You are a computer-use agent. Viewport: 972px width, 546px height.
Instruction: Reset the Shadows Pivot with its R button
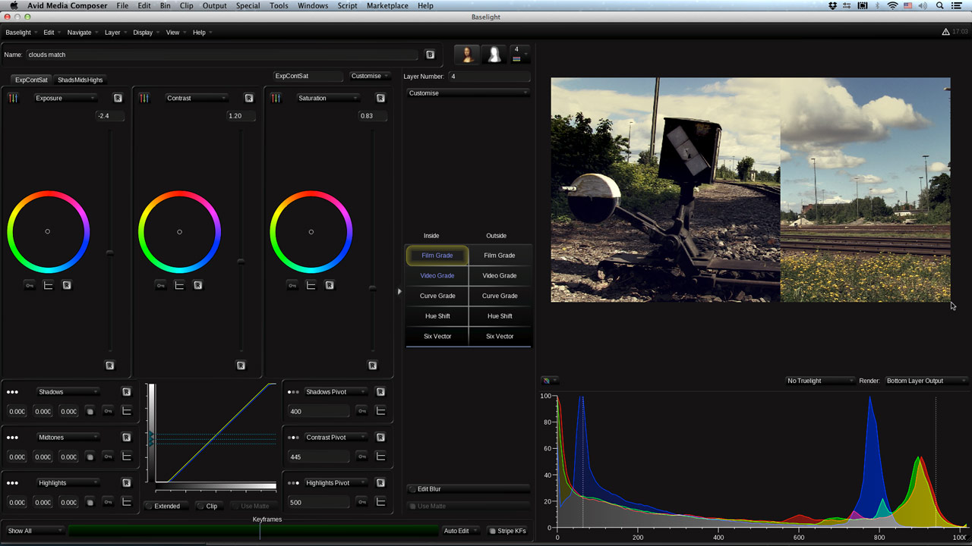tap(380, 392)
